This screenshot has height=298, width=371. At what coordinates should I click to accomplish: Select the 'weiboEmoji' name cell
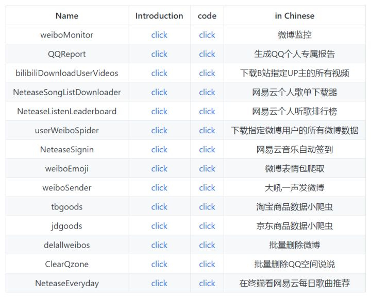(x=67, y=169)
